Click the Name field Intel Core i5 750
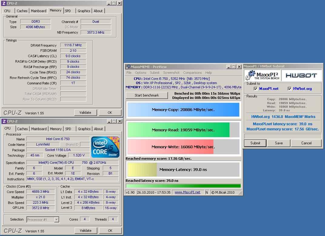 click(58, 139)
